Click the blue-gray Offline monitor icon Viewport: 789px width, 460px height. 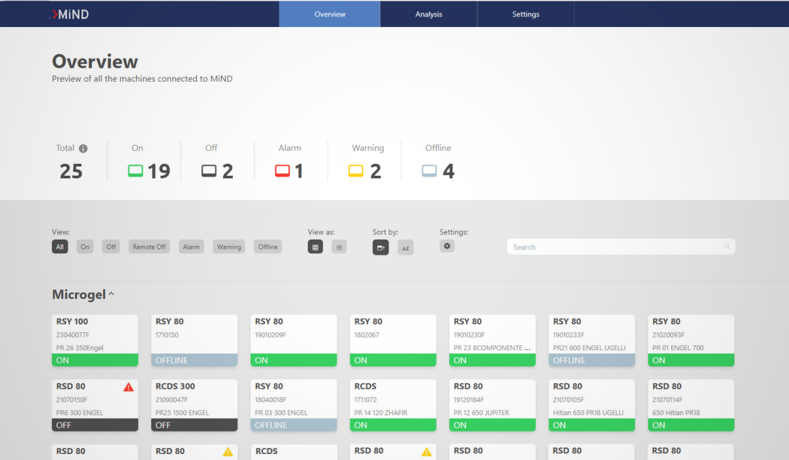pos(429,171)
